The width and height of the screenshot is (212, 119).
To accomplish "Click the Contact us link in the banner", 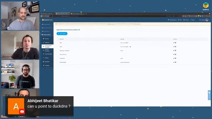I will point(137,24).
